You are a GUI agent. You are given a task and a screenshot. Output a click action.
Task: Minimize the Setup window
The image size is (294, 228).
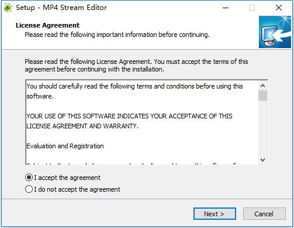coord(226,8)
